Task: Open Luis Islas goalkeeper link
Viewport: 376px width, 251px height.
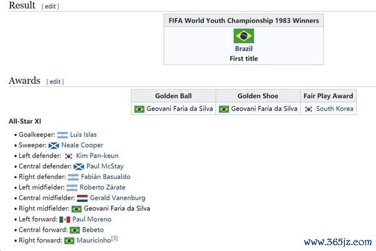Action: [x=83, y=134]
